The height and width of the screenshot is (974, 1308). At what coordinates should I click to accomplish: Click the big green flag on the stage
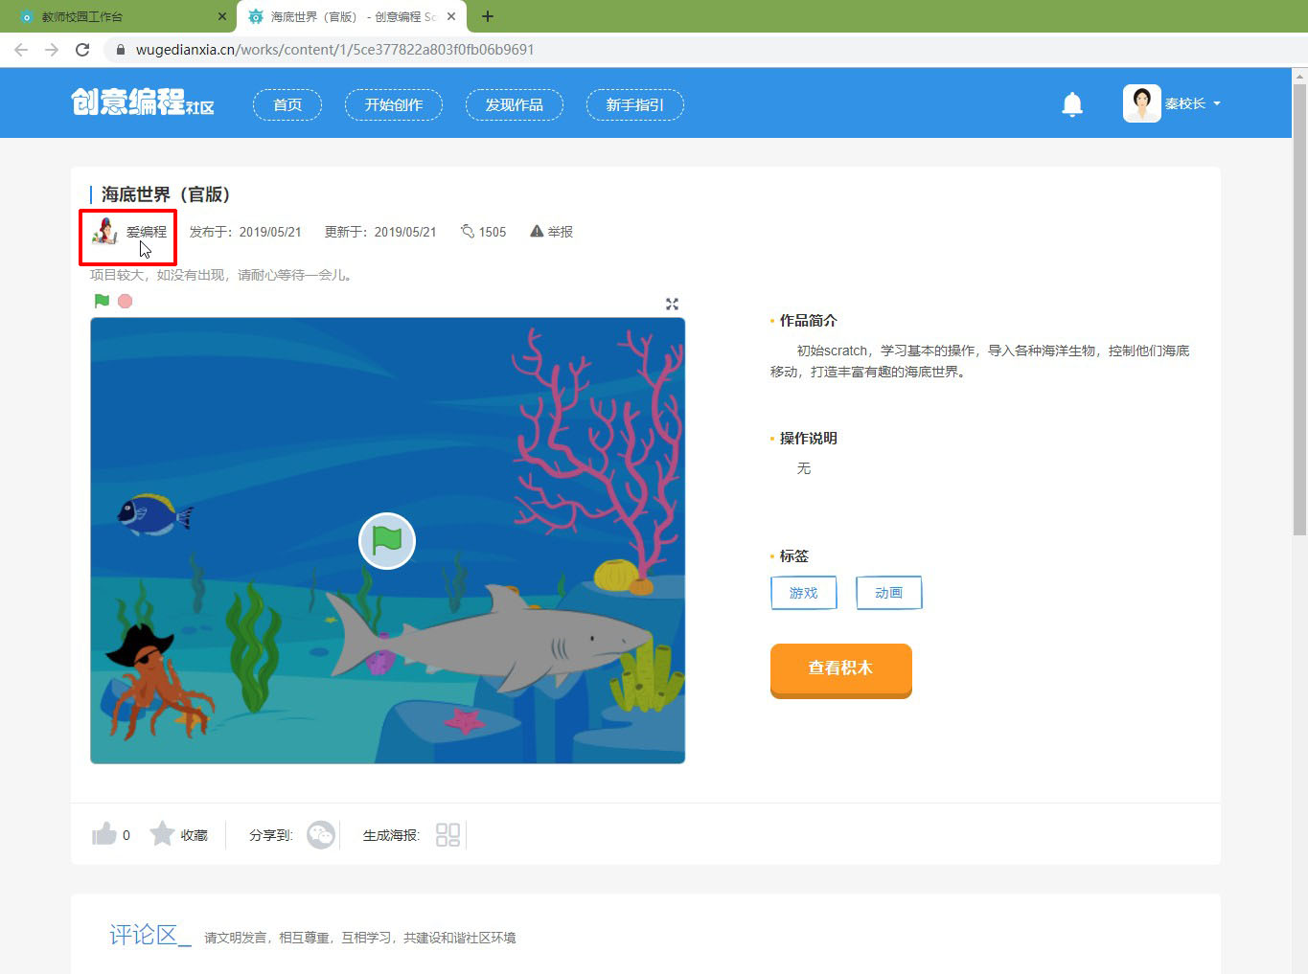pyautogui.click(x=387, y=541)
